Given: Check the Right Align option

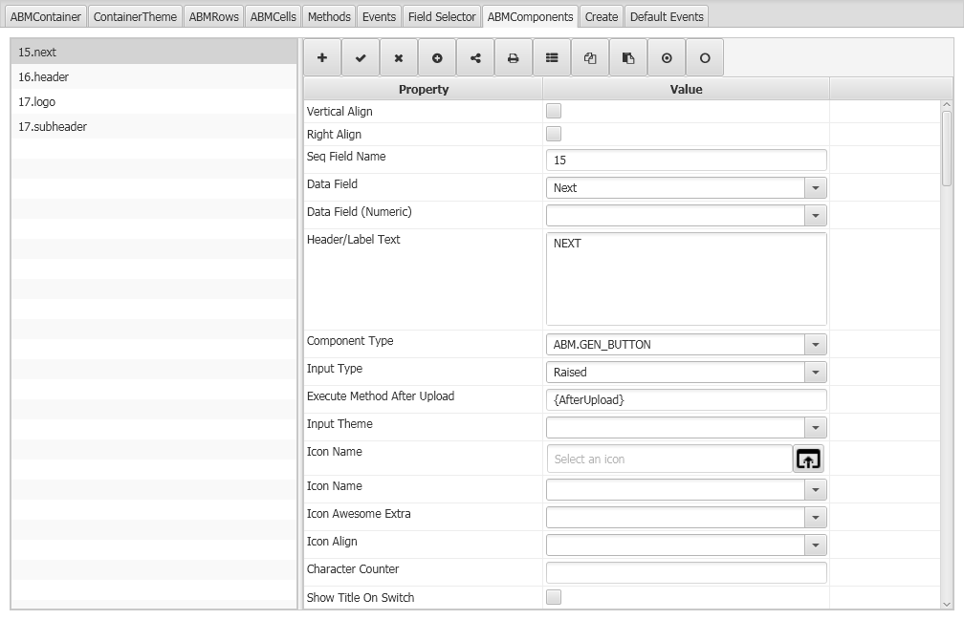Looking at the screenshot, I should pyautogui.click(x=554, y=135).
